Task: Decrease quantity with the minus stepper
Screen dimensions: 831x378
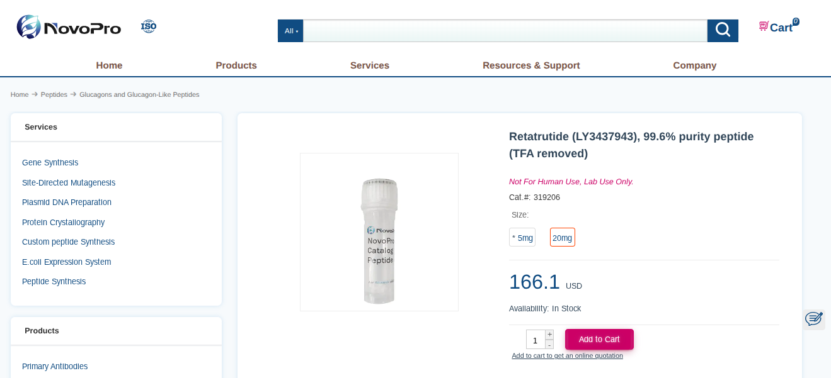Action: pos(549,345)
